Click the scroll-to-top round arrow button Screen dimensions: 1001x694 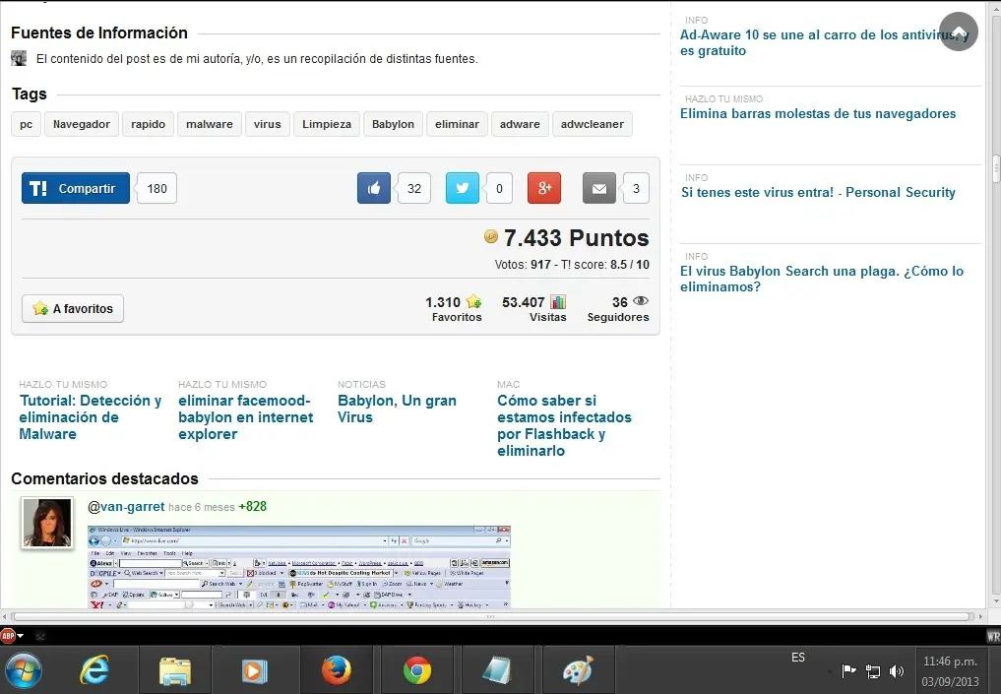tap(959, 32)
